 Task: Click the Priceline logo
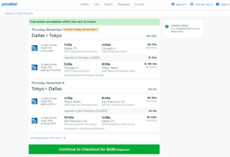10,4
